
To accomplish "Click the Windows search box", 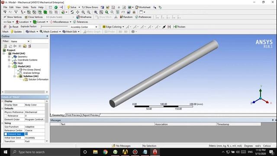I will click(x=45, y=152).
